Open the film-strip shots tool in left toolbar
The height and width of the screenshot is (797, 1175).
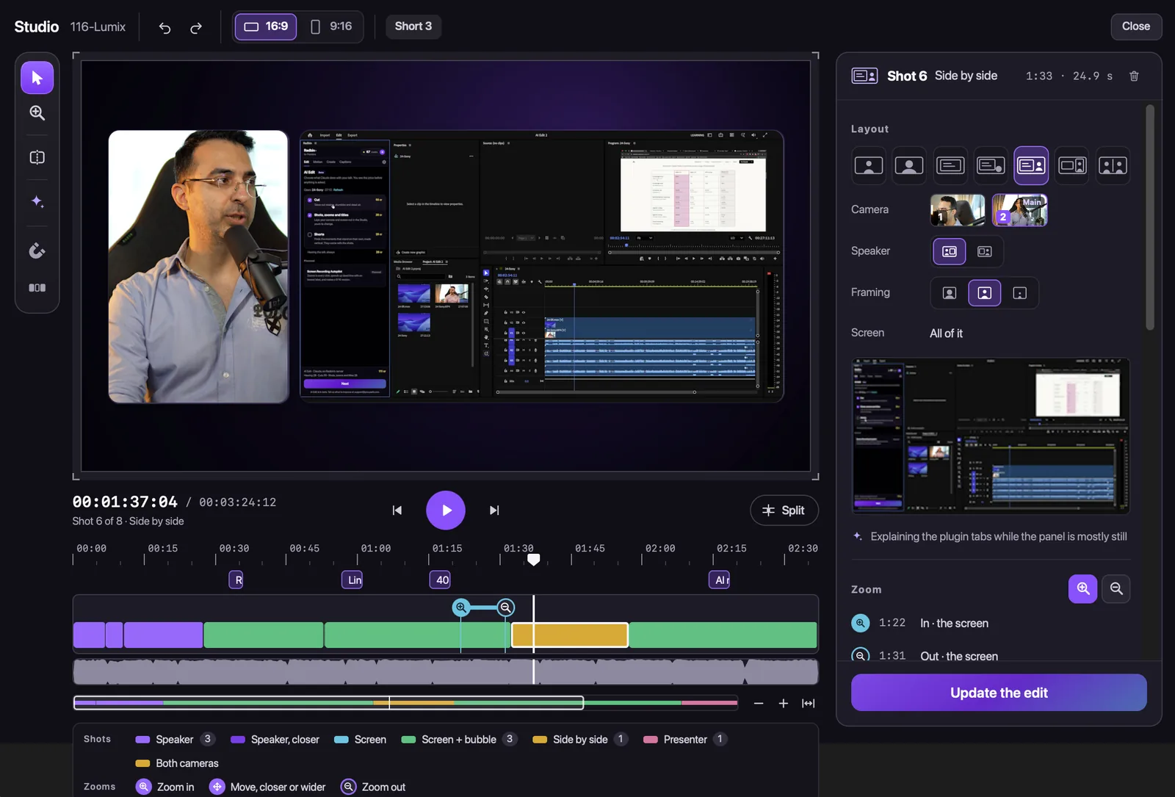(x=37, y=288)
